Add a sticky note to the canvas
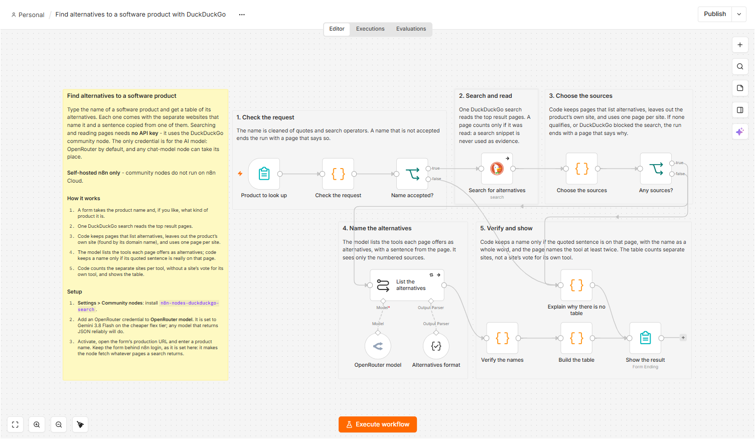The height and width of the screenshot is (439, 755). click(x=740, y=88)
